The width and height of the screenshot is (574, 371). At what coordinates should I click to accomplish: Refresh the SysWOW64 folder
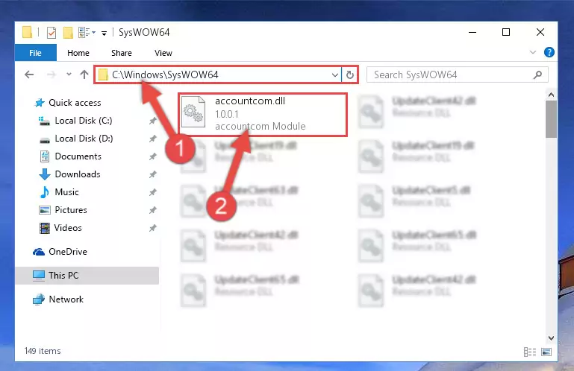350,75
